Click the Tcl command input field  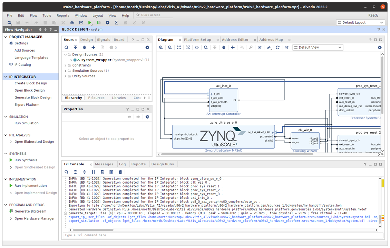point(223,235)
